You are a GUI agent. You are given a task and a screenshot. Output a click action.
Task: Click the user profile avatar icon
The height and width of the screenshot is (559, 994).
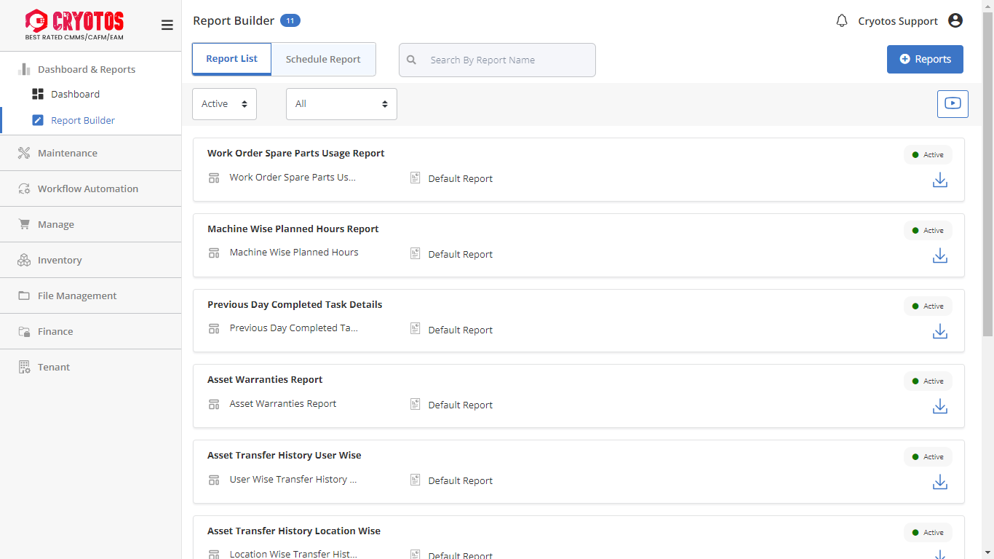[x=955, y=21]
